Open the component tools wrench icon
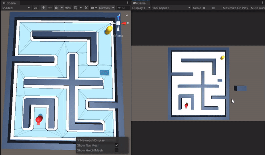Screen dimensions: 265x155 pos(86,8)
